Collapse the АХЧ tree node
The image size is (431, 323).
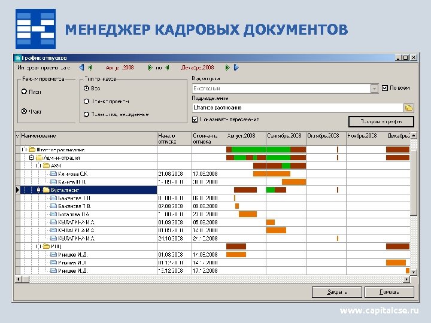tap(38, 166)
